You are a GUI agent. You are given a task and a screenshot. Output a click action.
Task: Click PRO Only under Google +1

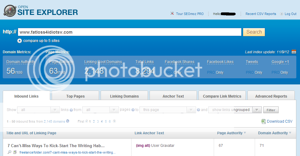pyautogui.click(x=280, y=72)
